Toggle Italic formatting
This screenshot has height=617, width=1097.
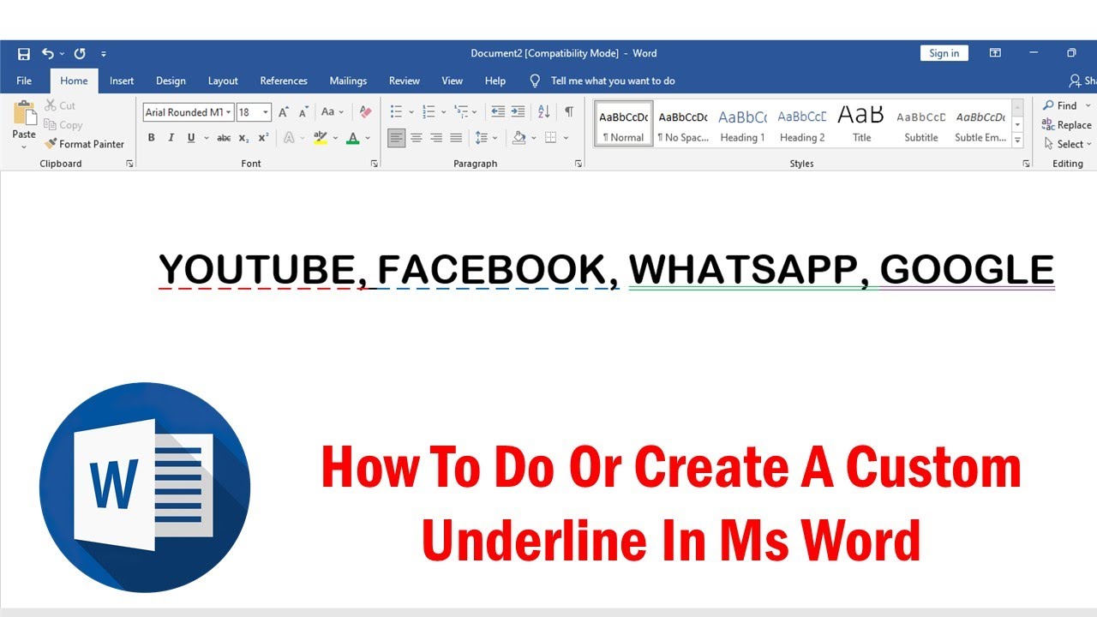tap(171, 138)
